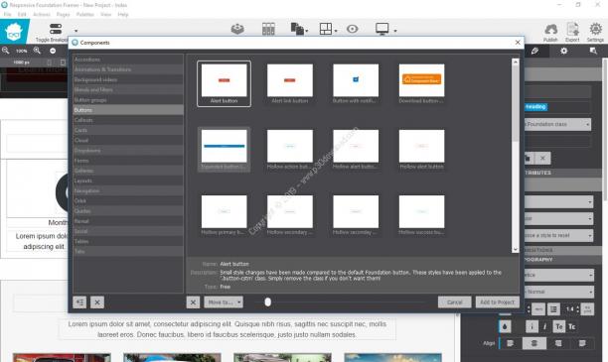The image size is (608, 362).
Task: Click the zoom in magnifier icon
Action: (37, 51)
